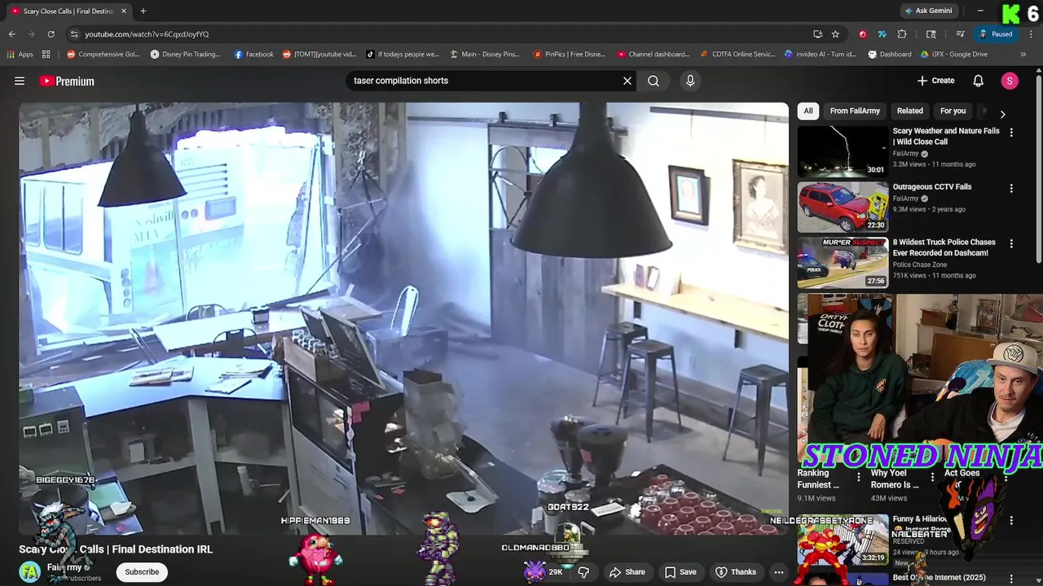Open the YouTube hamburger guide menu
This screenshot has width=1043, height=586.
point(20,81)
